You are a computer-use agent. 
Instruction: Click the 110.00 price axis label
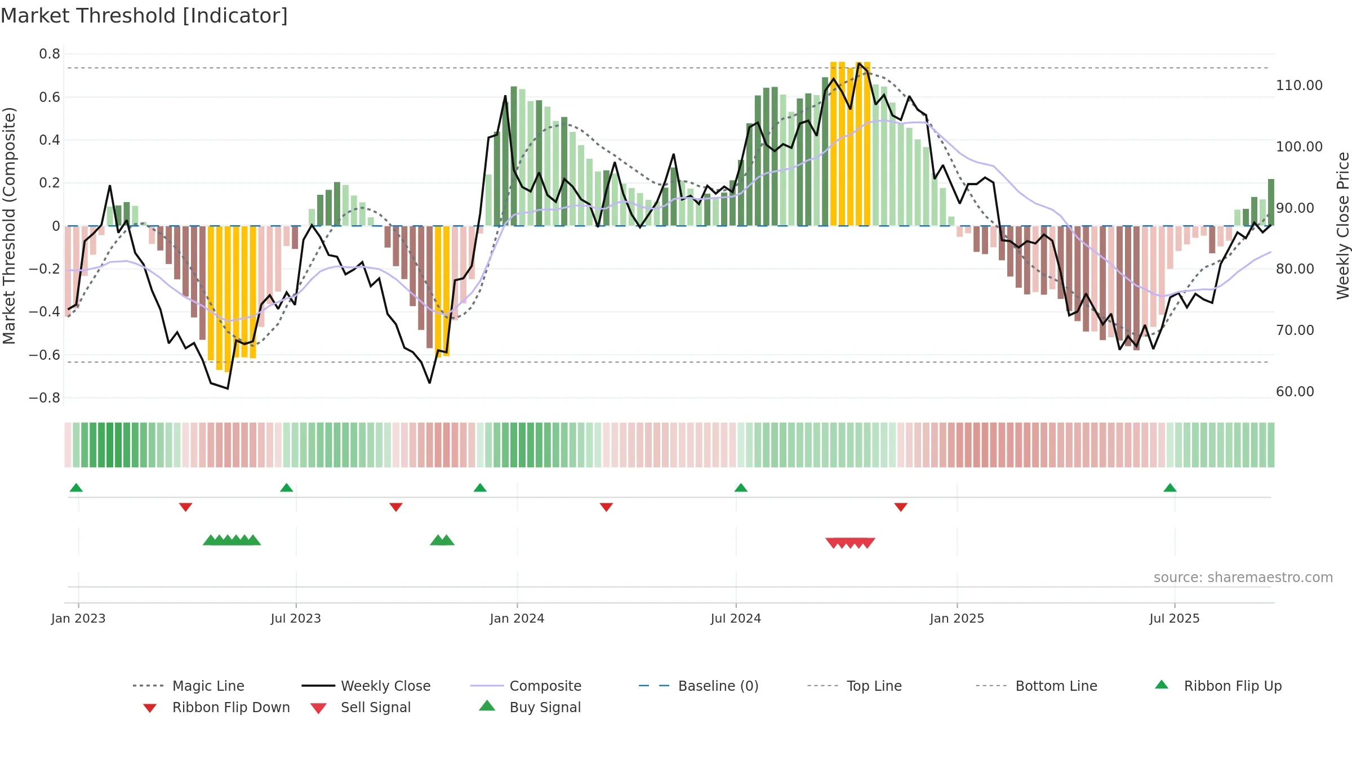point(1300,86)
